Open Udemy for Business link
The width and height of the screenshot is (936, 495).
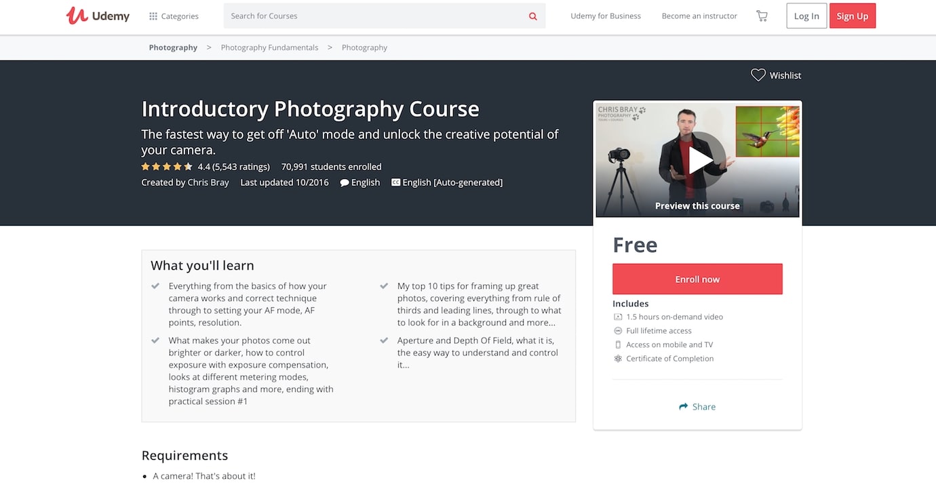[606, 16]
